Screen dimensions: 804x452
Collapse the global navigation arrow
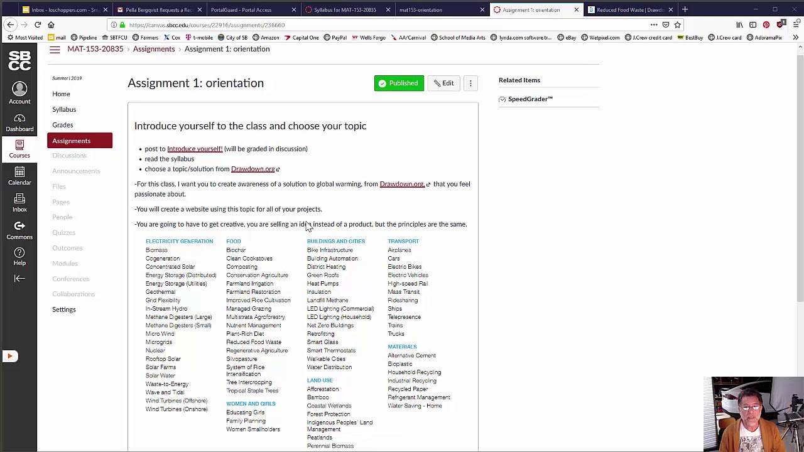(x=19, y=278)
